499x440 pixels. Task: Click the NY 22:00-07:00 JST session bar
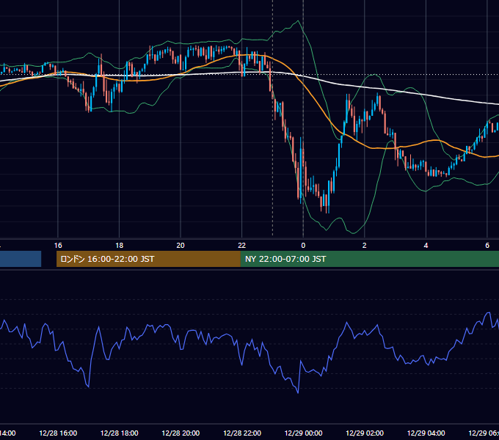(369, 259)
